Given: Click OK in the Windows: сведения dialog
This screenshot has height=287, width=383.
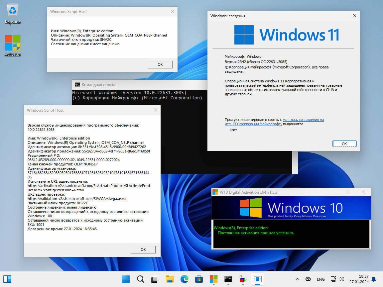Looking at the screenshot, I should click(x=344, y=144).
